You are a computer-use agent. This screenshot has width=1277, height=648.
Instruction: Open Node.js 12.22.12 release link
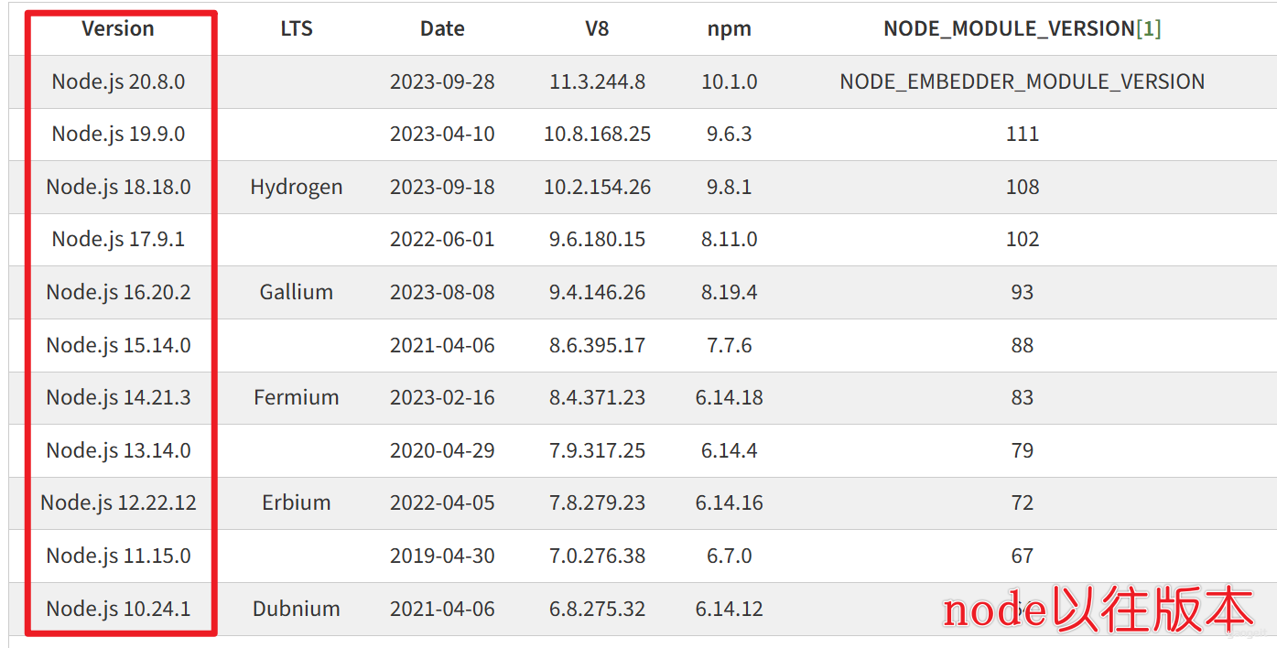click(x=118, y=502)
